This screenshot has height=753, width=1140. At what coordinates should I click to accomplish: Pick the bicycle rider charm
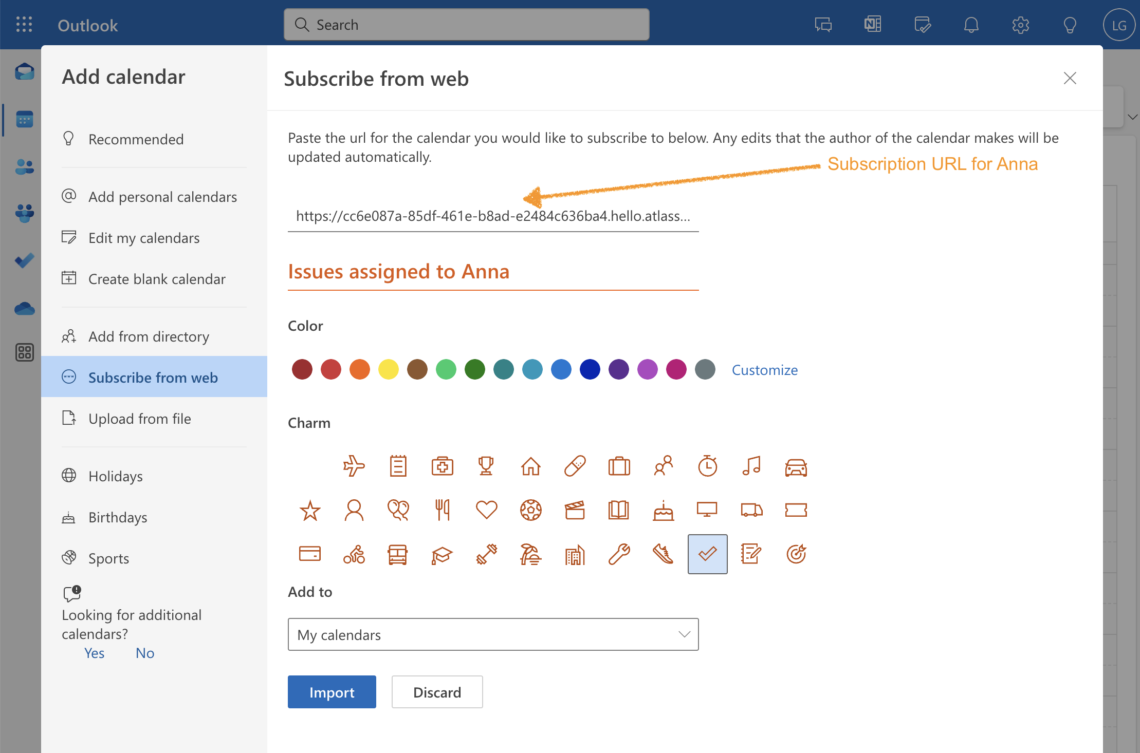[x=354, y=554]
